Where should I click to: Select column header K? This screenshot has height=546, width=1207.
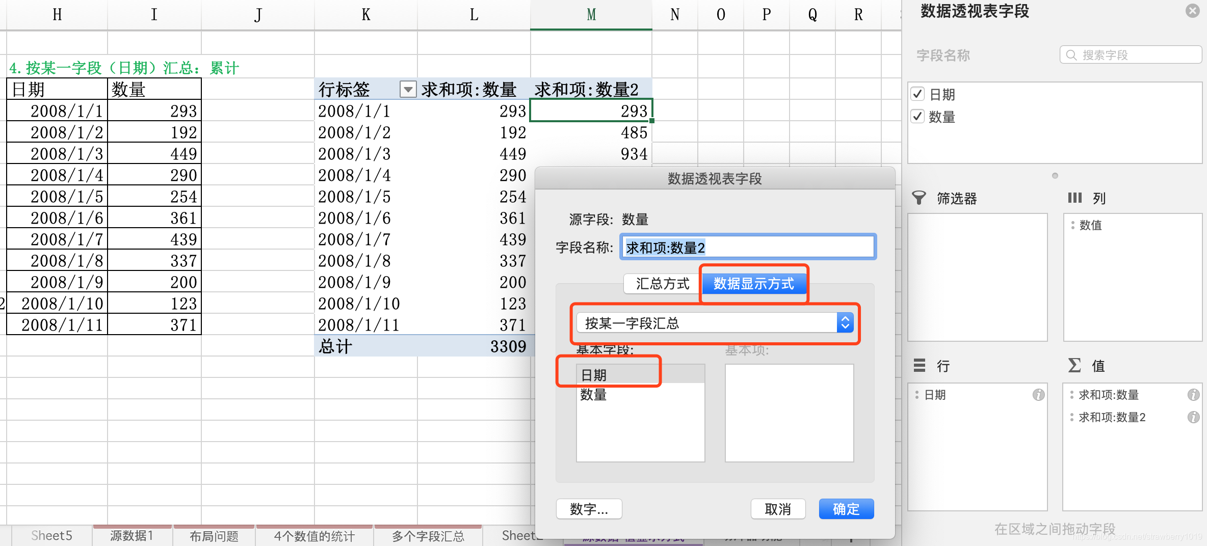click(366, 15)
